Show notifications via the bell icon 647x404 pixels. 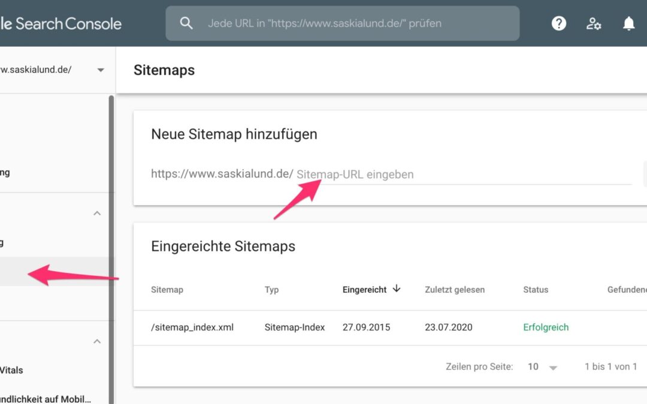628,23
